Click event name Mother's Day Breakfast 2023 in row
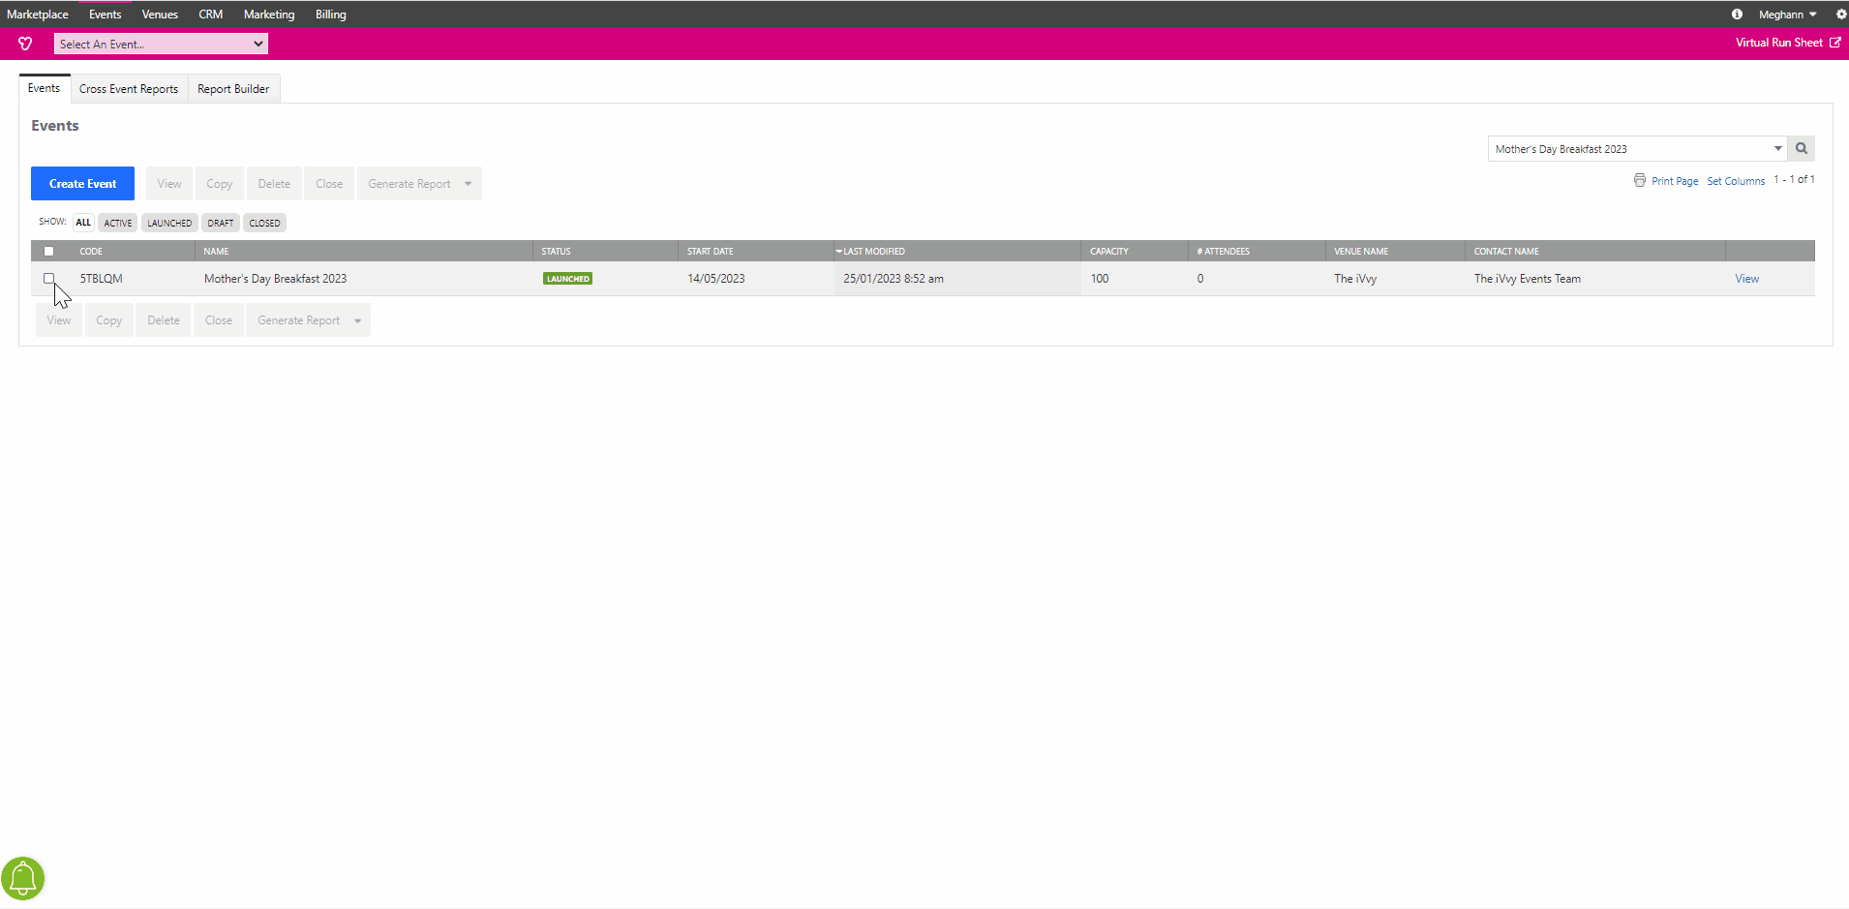1849x909 pixels. (x=275, y=279)
